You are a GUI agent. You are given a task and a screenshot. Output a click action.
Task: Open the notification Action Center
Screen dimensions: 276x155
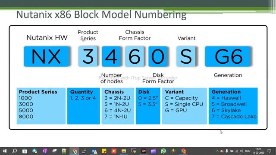[269, 151]
